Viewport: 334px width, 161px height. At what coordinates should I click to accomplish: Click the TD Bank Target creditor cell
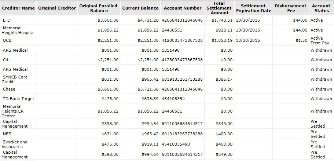[18, 99]
